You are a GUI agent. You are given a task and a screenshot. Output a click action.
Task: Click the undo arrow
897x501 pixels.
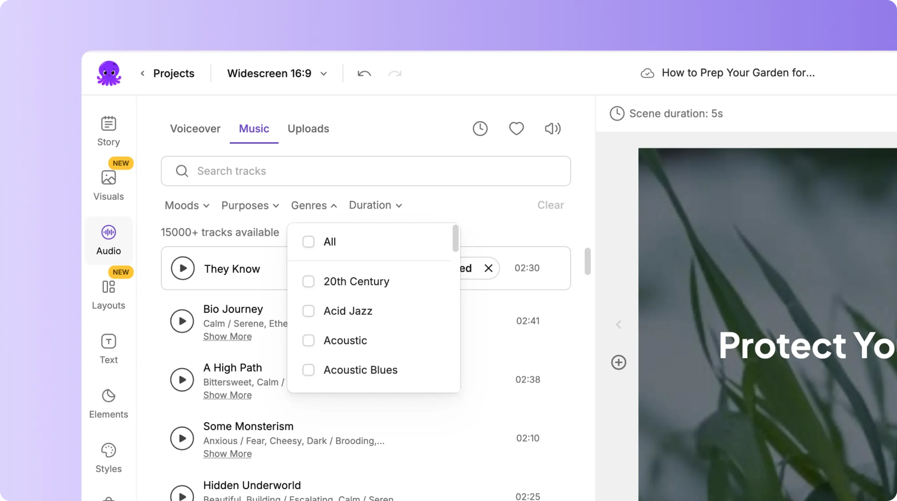pyautogui.click(x=364, y=73)
